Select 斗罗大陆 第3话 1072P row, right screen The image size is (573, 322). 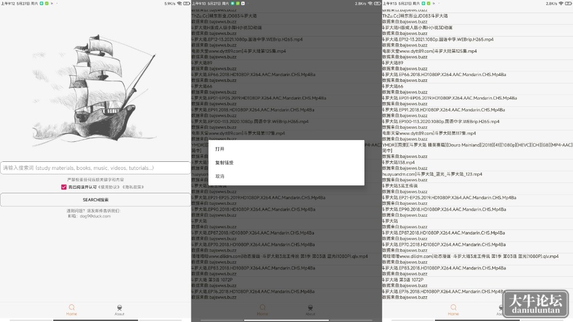[477, 283]
